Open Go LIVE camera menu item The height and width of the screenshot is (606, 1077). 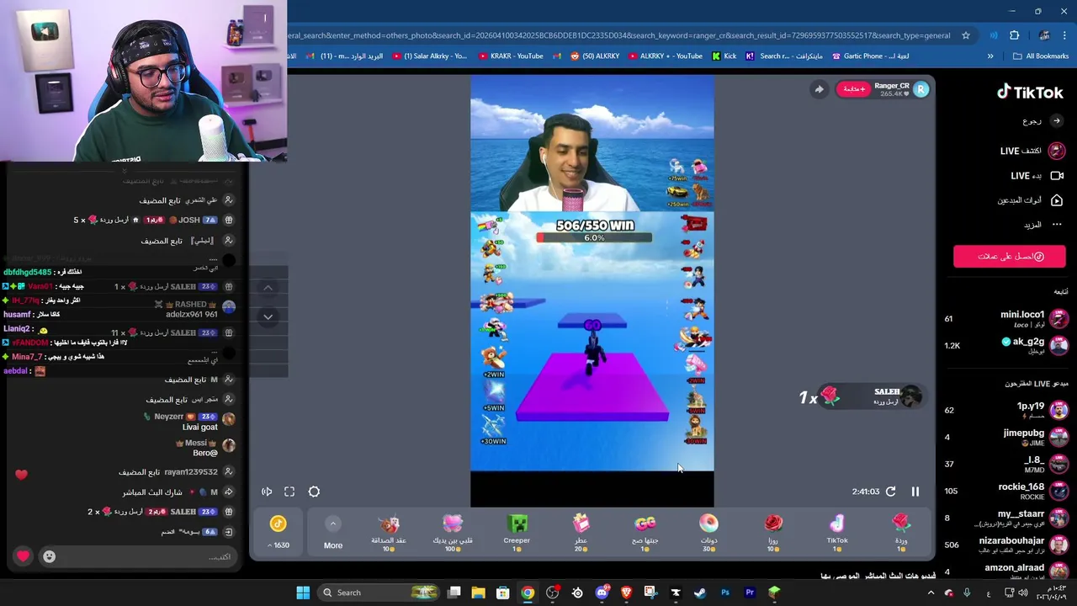(1037, 176)
